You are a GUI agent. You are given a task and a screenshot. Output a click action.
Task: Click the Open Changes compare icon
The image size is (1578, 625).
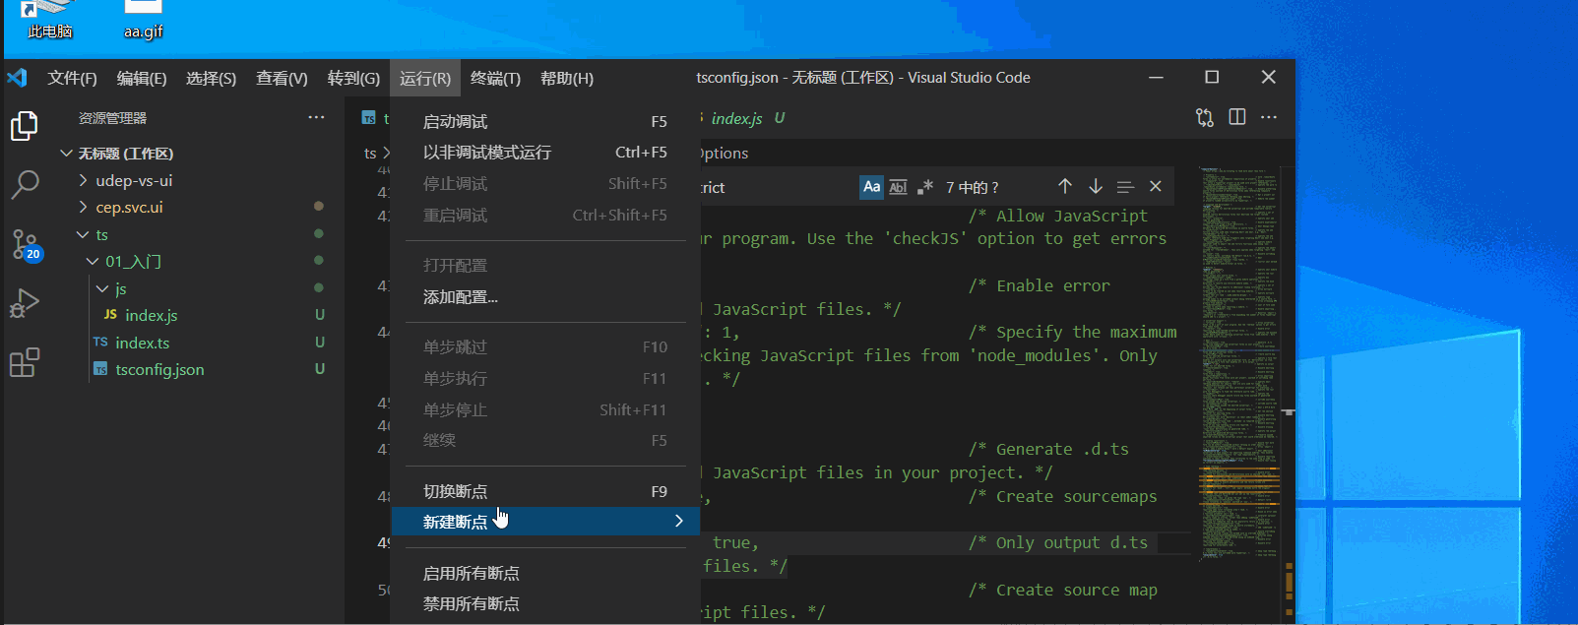point(1205,118)
